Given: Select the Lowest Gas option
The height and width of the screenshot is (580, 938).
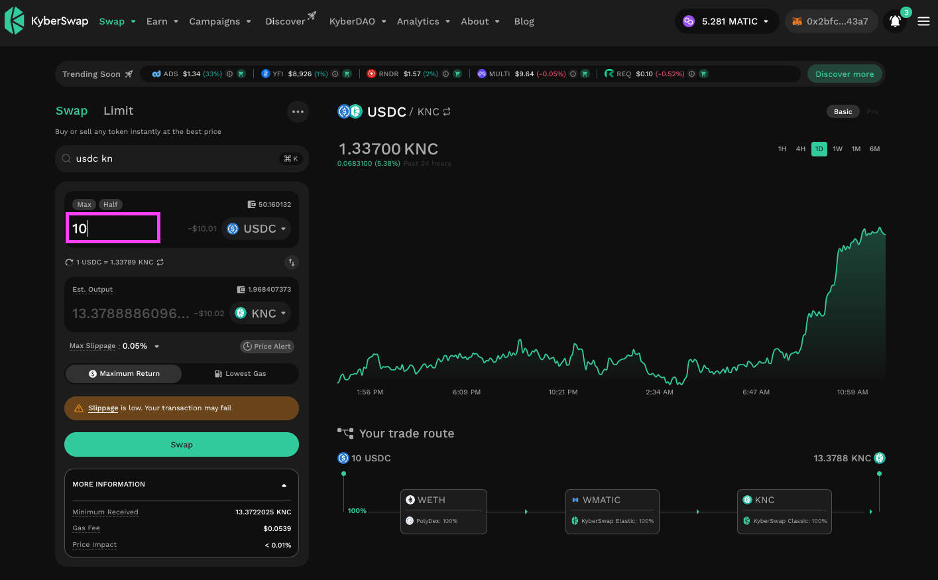Looking at the screenshot, I should click(240, 374).
